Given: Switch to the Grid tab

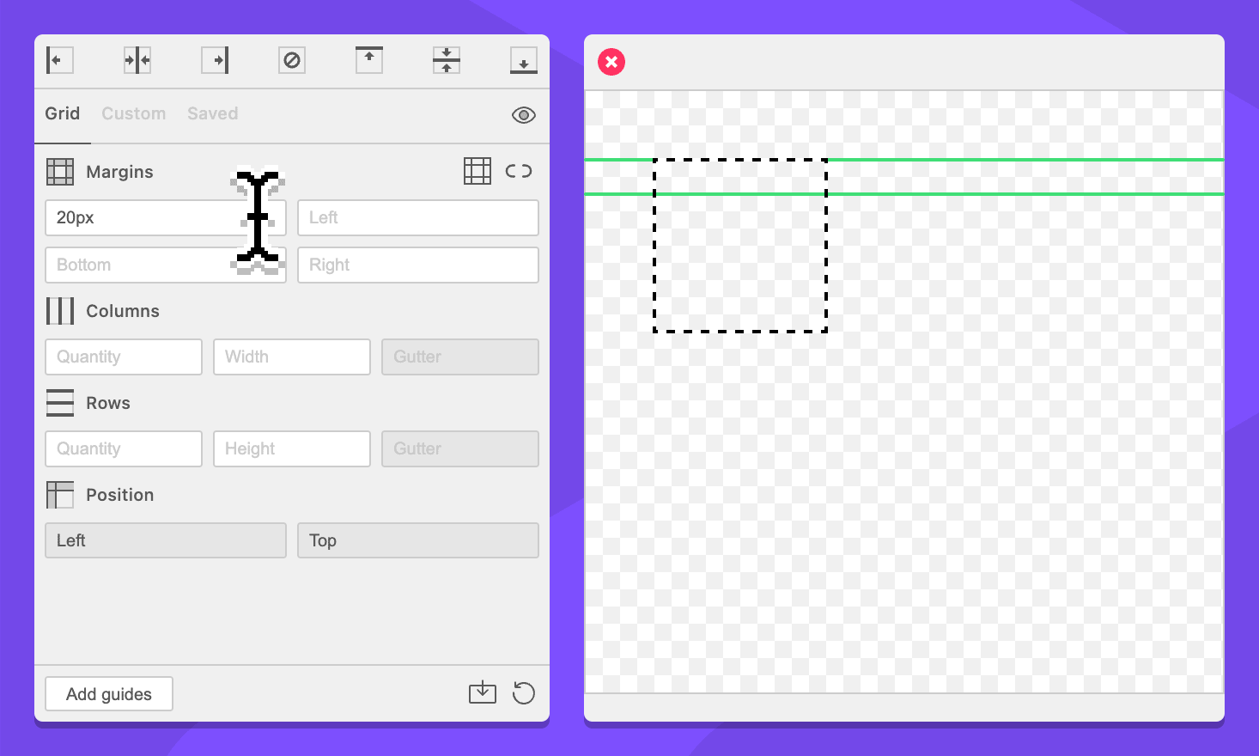Looking at the screenshot, I should point(63,113).
